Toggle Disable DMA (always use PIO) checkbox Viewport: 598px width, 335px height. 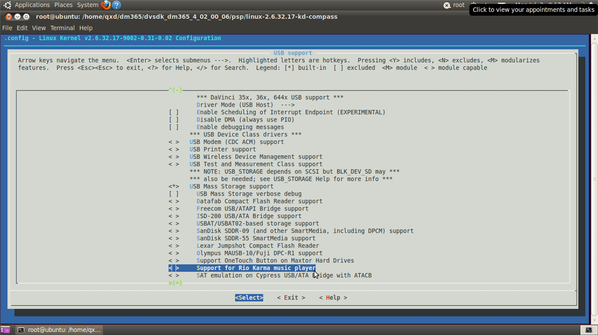(x=174, y=120)
